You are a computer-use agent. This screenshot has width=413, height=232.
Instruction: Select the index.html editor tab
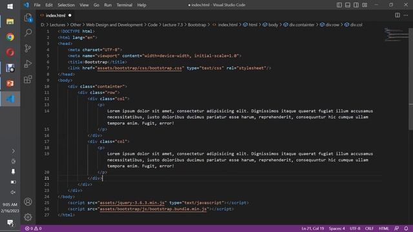55,15
